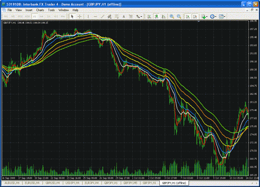Switch chart to candlesticks mode
The width and height of the screenshot is (260, 187).
point(156,17)
